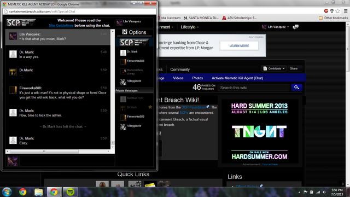Click the Chrome bookmark star icon

click(338, 11)
